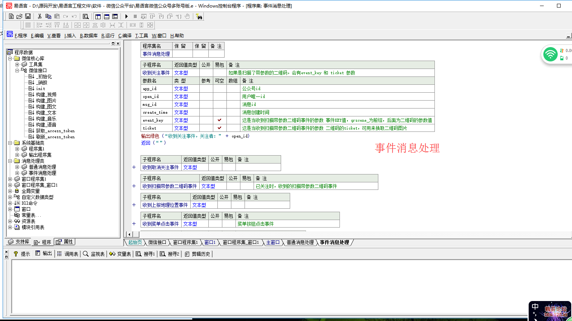572x321 pixels.
Task: Expand the 普通消息处理 tree node
Action: pos(17,167)
